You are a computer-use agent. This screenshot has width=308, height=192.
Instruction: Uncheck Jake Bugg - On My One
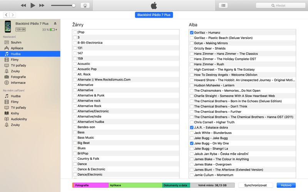coord(192,143)
